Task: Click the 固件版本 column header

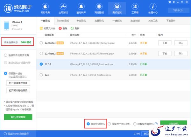Action: 49,35
